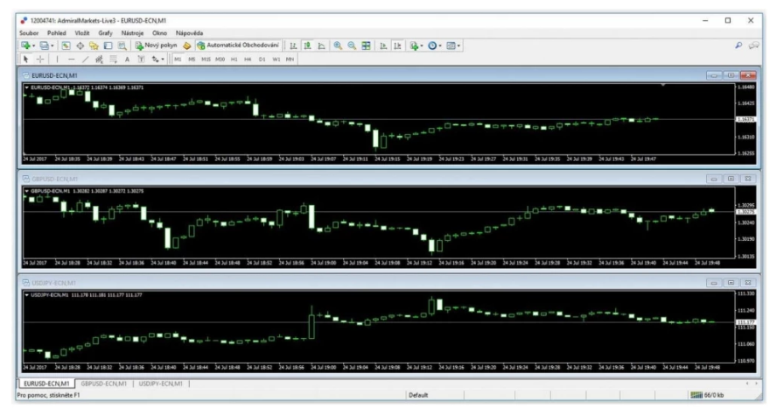This screenshot has width=777, height=416.
Task: Toggle M30 timeframe
Action: coord(220,59)
